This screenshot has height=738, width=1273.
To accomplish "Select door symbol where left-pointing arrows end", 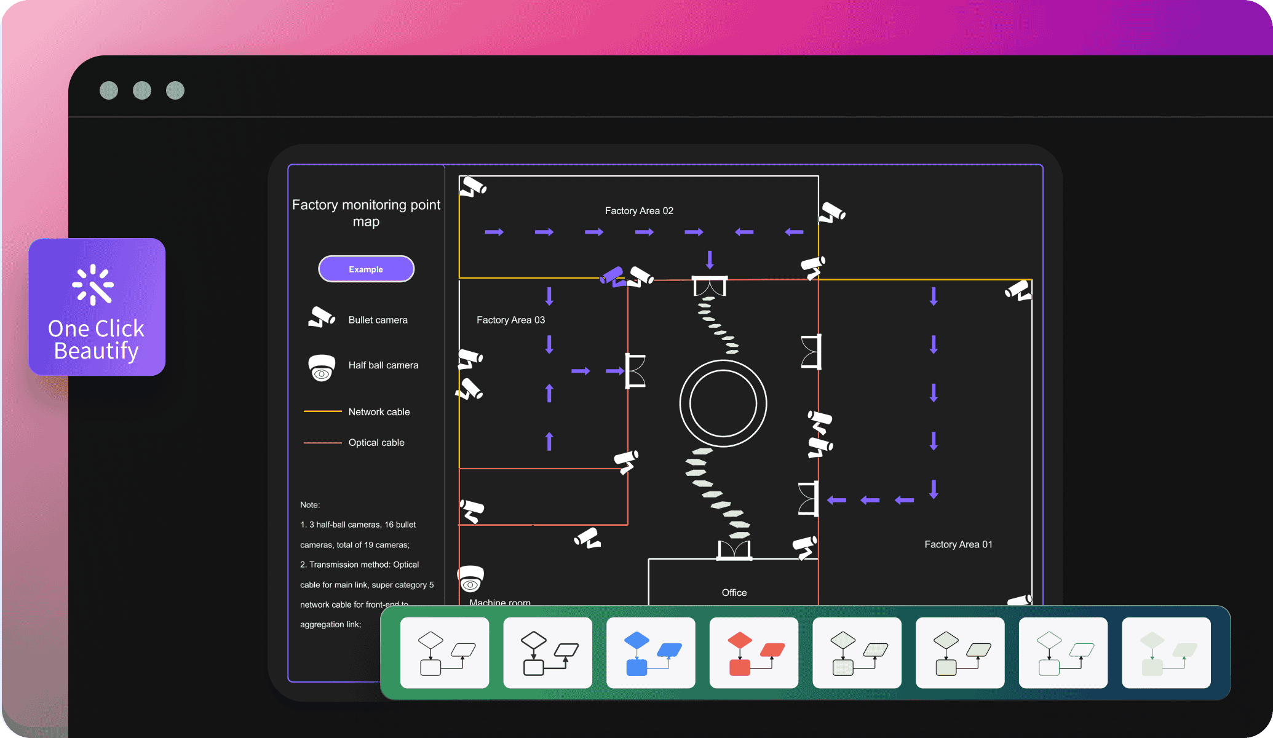I will click(809, 499).
